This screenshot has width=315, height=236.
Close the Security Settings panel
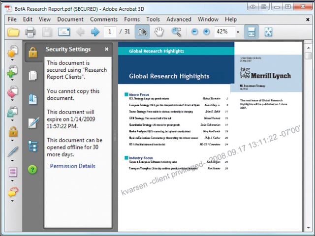107,49
